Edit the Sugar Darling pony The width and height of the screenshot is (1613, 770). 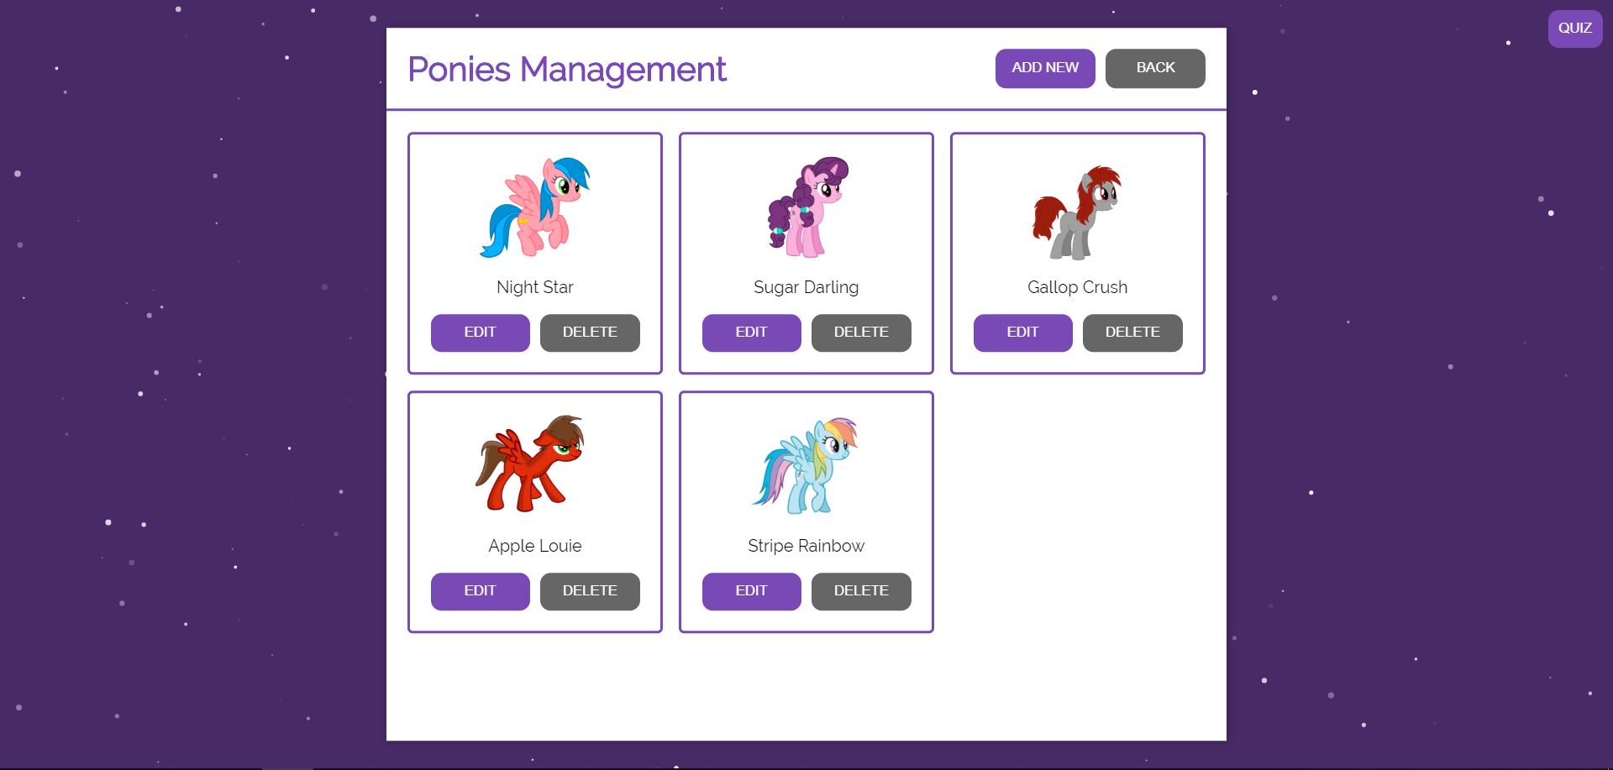(x=751, y=333)
